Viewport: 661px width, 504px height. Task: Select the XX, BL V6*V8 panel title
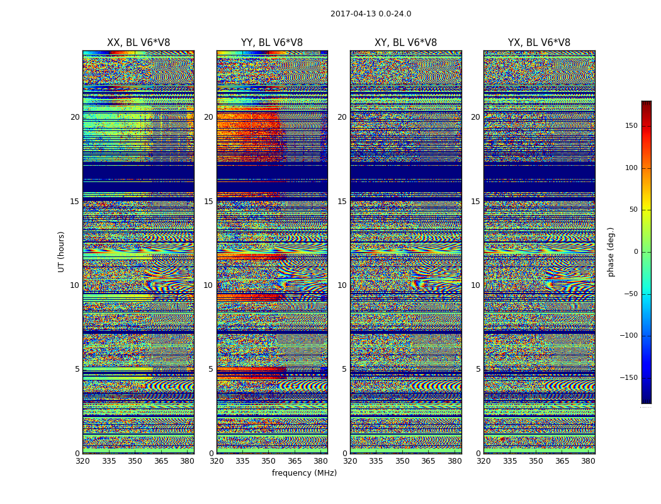point(138,43)
